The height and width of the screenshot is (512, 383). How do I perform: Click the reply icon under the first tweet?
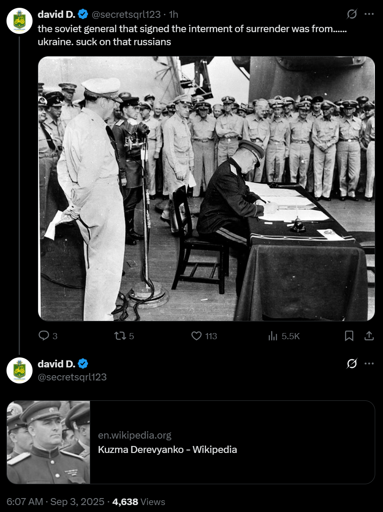pos(44,336)
